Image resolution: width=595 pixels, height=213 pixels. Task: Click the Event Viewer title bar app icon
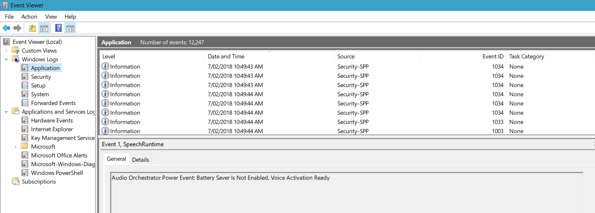pos(5,5)
